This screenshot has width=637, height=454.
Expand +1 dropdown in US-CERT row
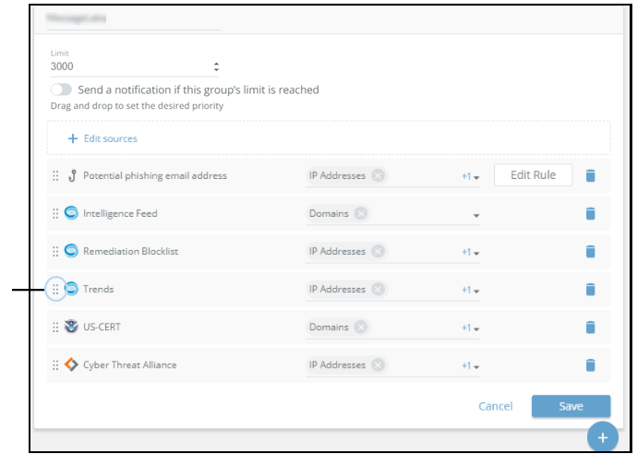coord(471,328)
